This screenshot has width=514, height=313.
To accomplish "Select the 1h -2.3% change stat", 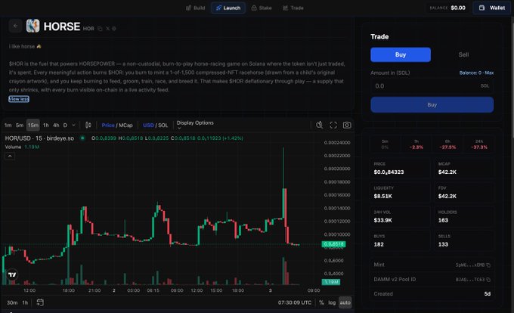I will 416,144.
